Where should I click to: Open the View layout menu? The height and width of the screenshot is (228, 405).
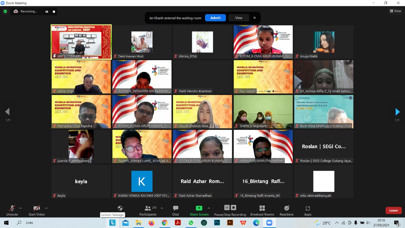[x=396, y=11]
